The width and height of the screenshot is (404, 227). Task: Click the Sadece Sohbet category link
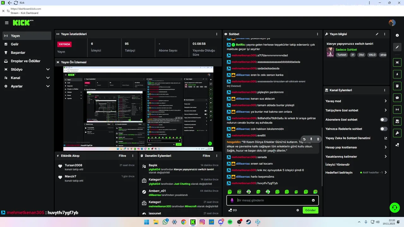[346, 49]
